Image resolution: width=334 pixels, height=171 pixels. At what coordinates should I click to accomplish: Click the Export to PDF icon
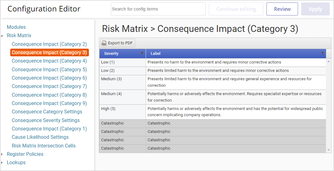[104, 43]
